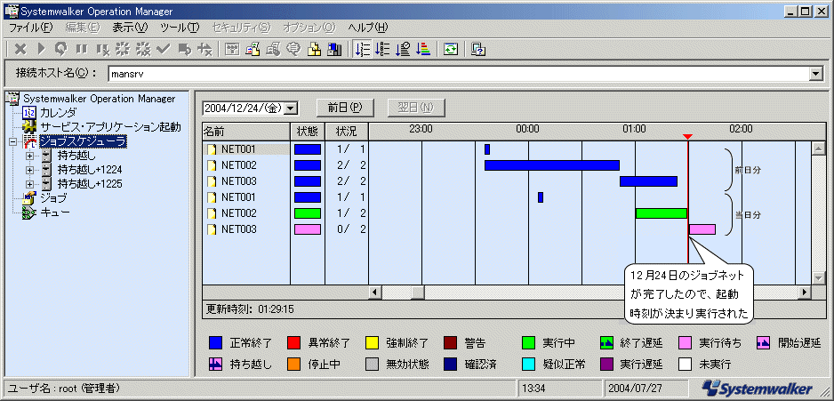Click the circular-arrow restart toolbar icon
This screenshot has height=401, width=834.
pyautogui.click(x=61, y=50)
